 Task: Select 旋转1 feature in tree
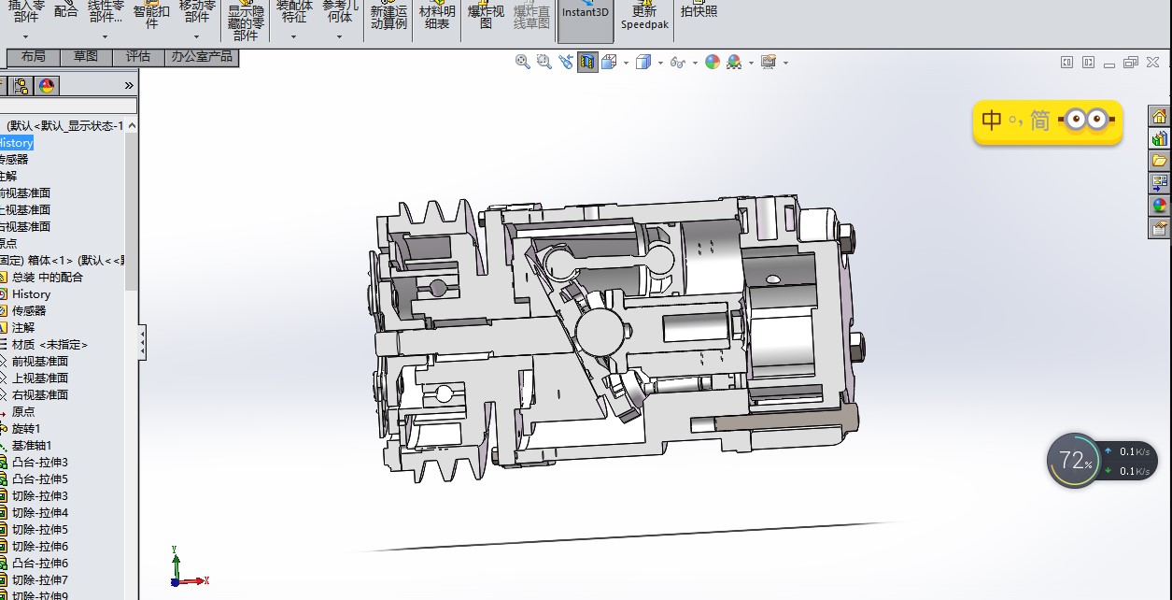pos(26,429)
